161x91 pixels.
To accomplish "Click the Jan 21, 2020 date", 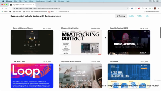I will (x=47, y=62).
